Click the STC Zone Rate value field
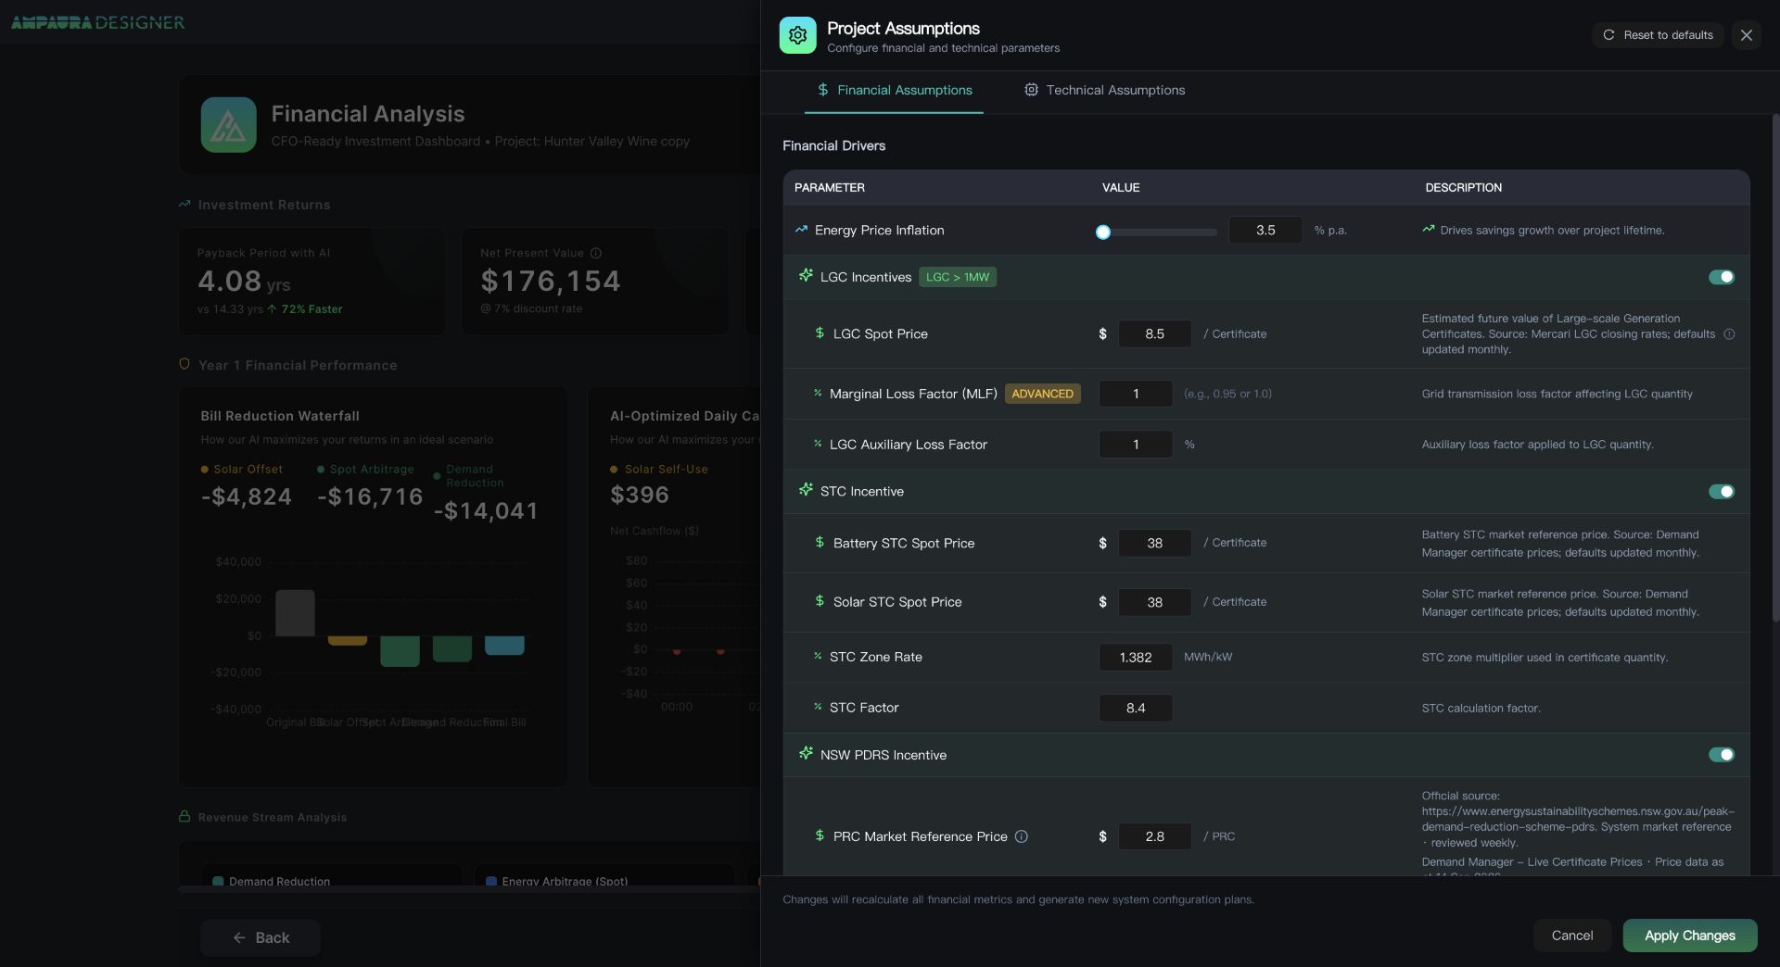This screenshot has height=967, width=1780. [1136, 658]
